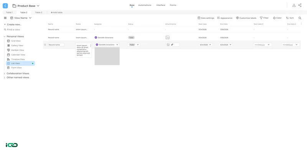Select the Table 1 tab
The image size is (307, 150).
9,13
